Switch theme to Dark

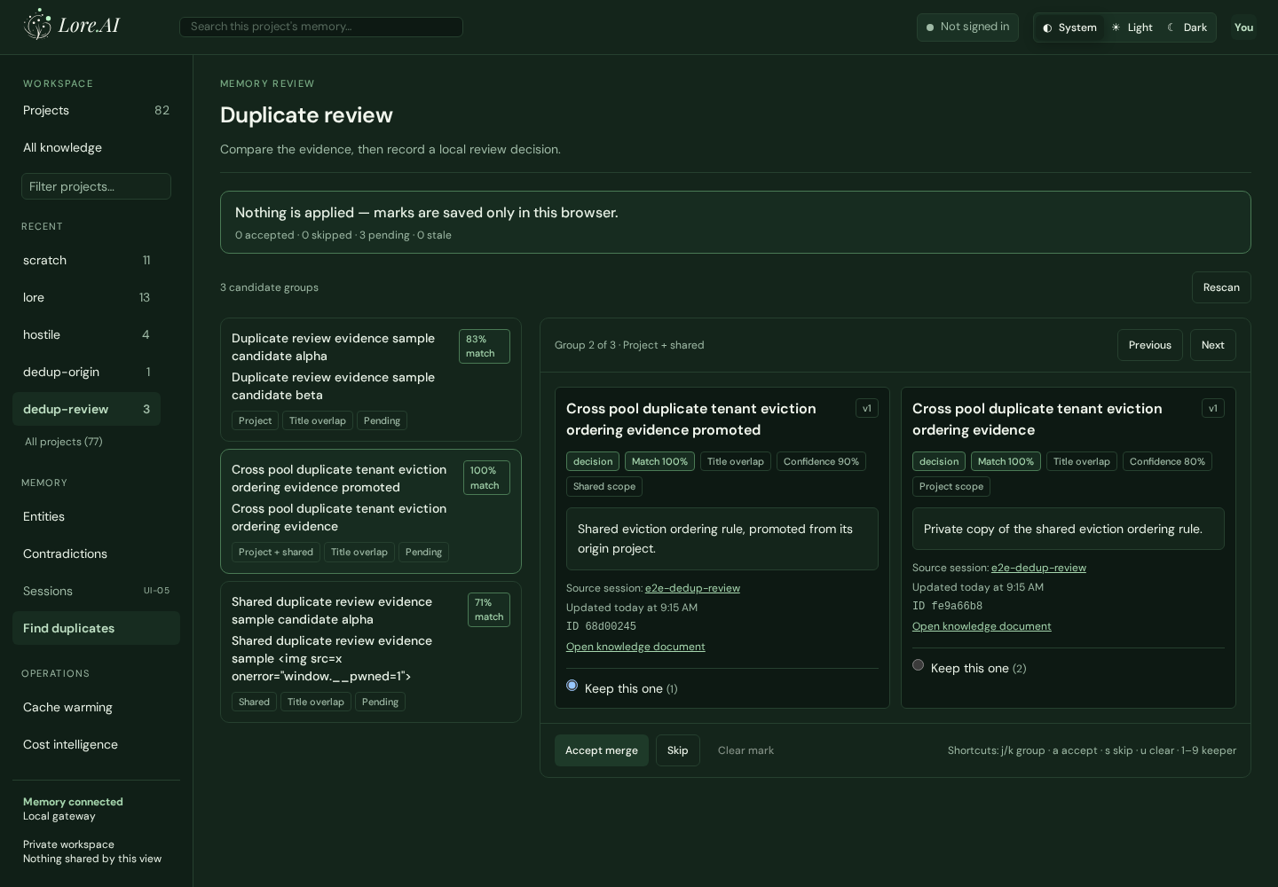click(1187, 27)
